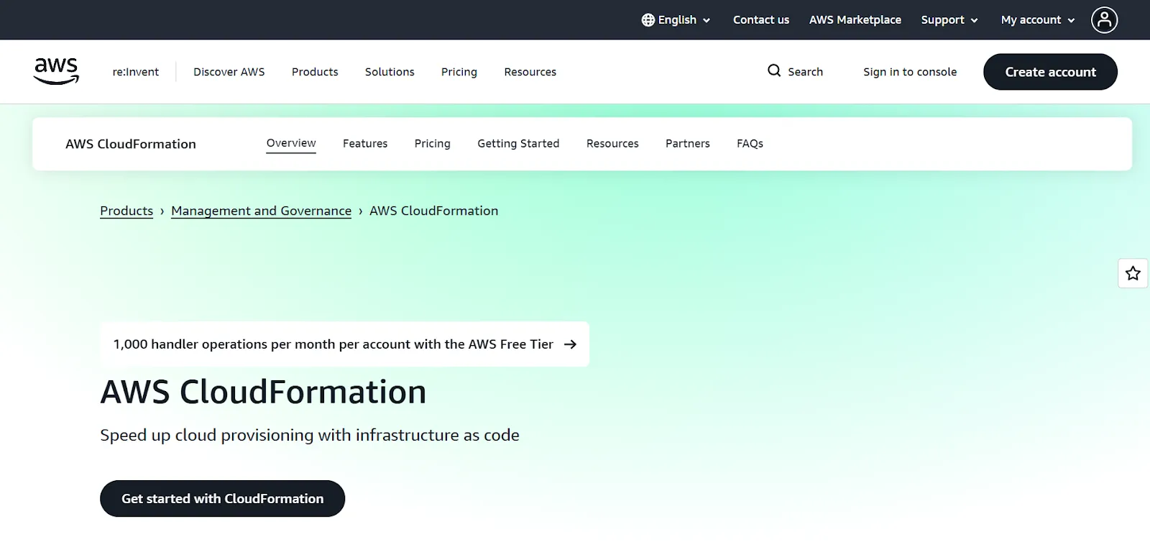1150x542 pixels.
Task: Click the magnifying glass search icon
Action: coord(774,70)
